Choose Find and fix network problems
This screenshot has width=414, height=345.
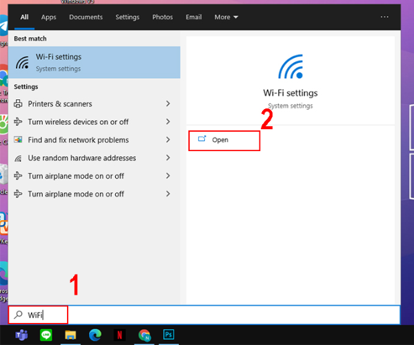(95, 139)
